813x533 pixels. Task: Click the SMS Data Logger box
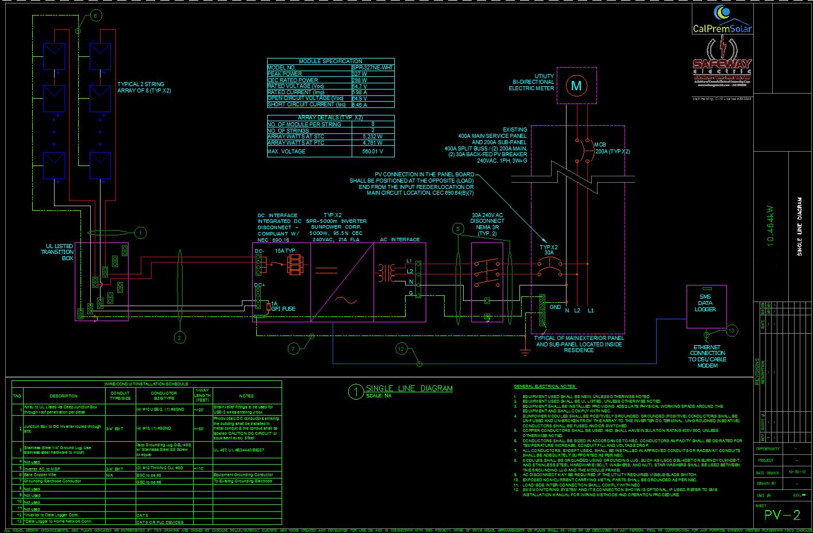705,307
